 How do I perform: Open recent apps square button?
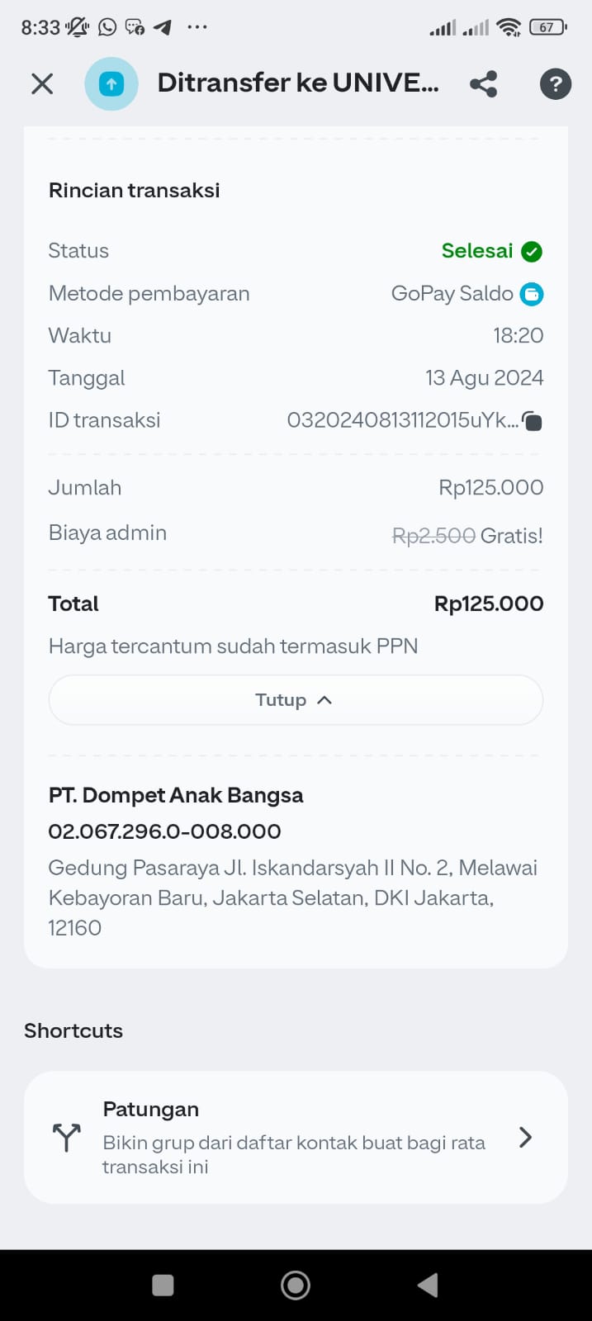pos(163,1285)
